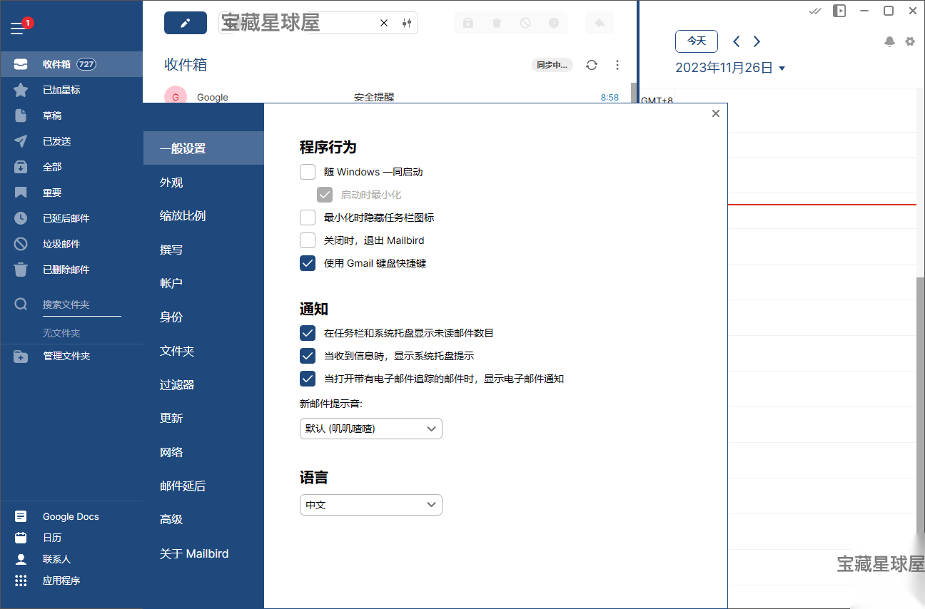Select the 草稿 drafts folder
Image resolution: width=925 pixels, height=609 pixels.
(71, 116)
